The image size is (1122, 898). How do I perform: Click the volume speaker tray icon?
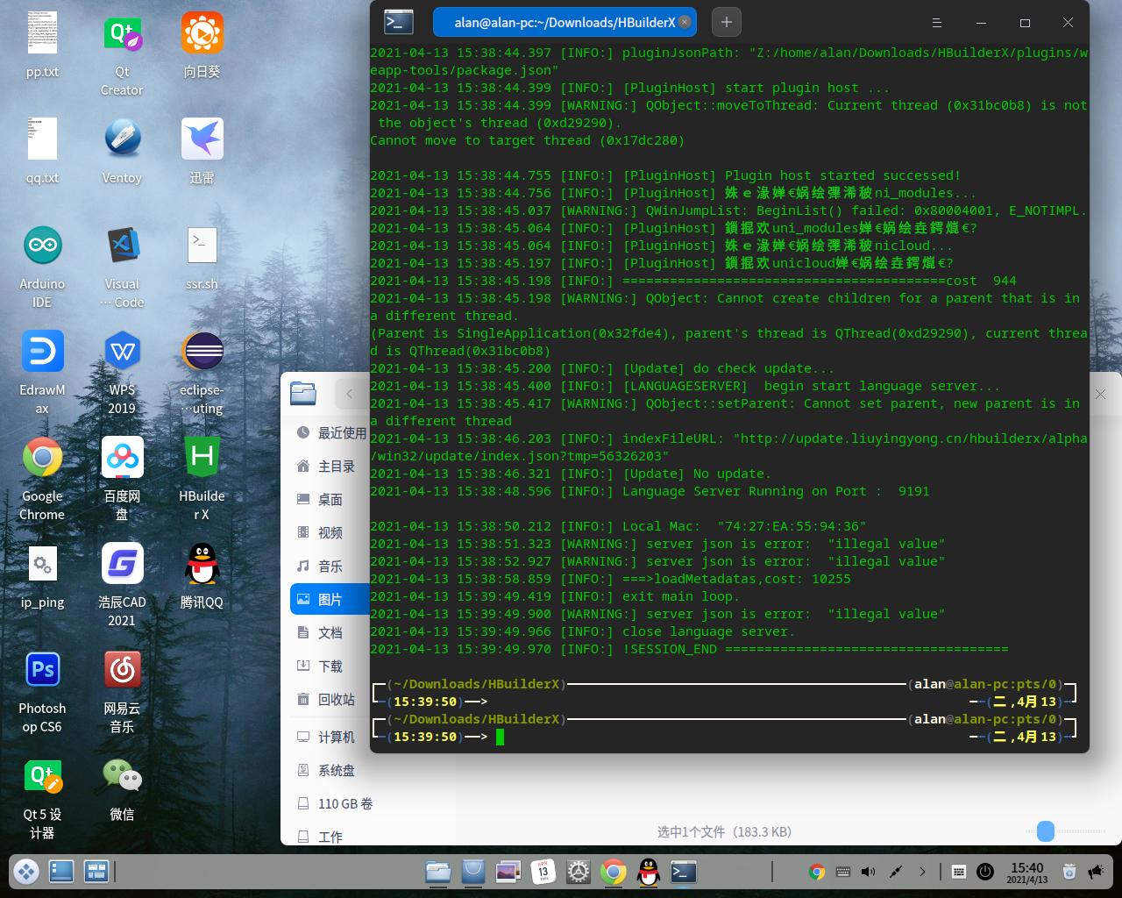coord(868,872)
